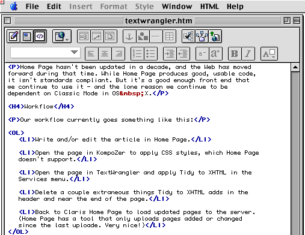
Task: Align text right icon
Action: (x=118, y=53)
